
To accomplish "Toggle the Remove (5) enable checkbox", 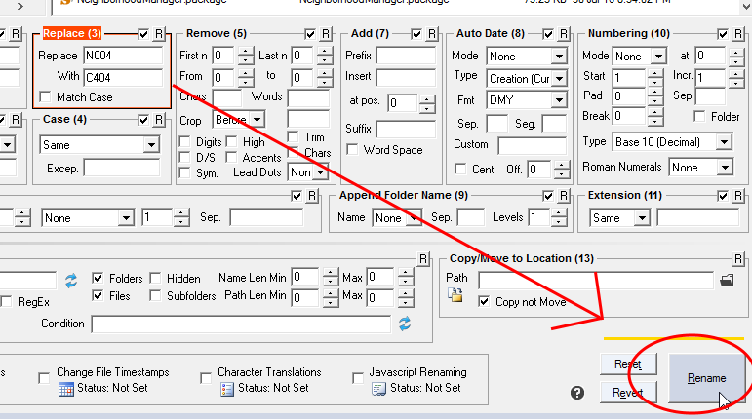I will [x=310, y=34].
